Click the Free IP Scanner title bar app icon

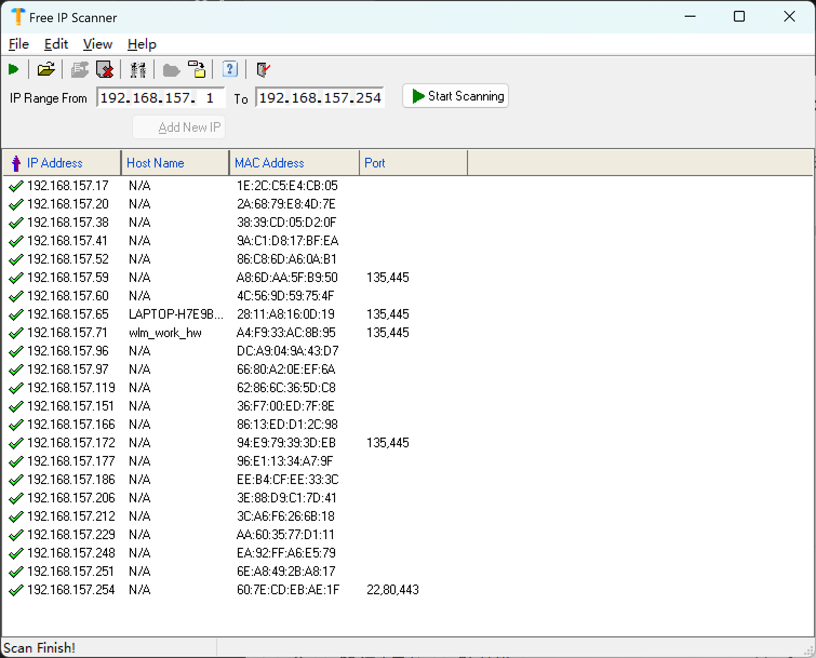click(18, 17)
